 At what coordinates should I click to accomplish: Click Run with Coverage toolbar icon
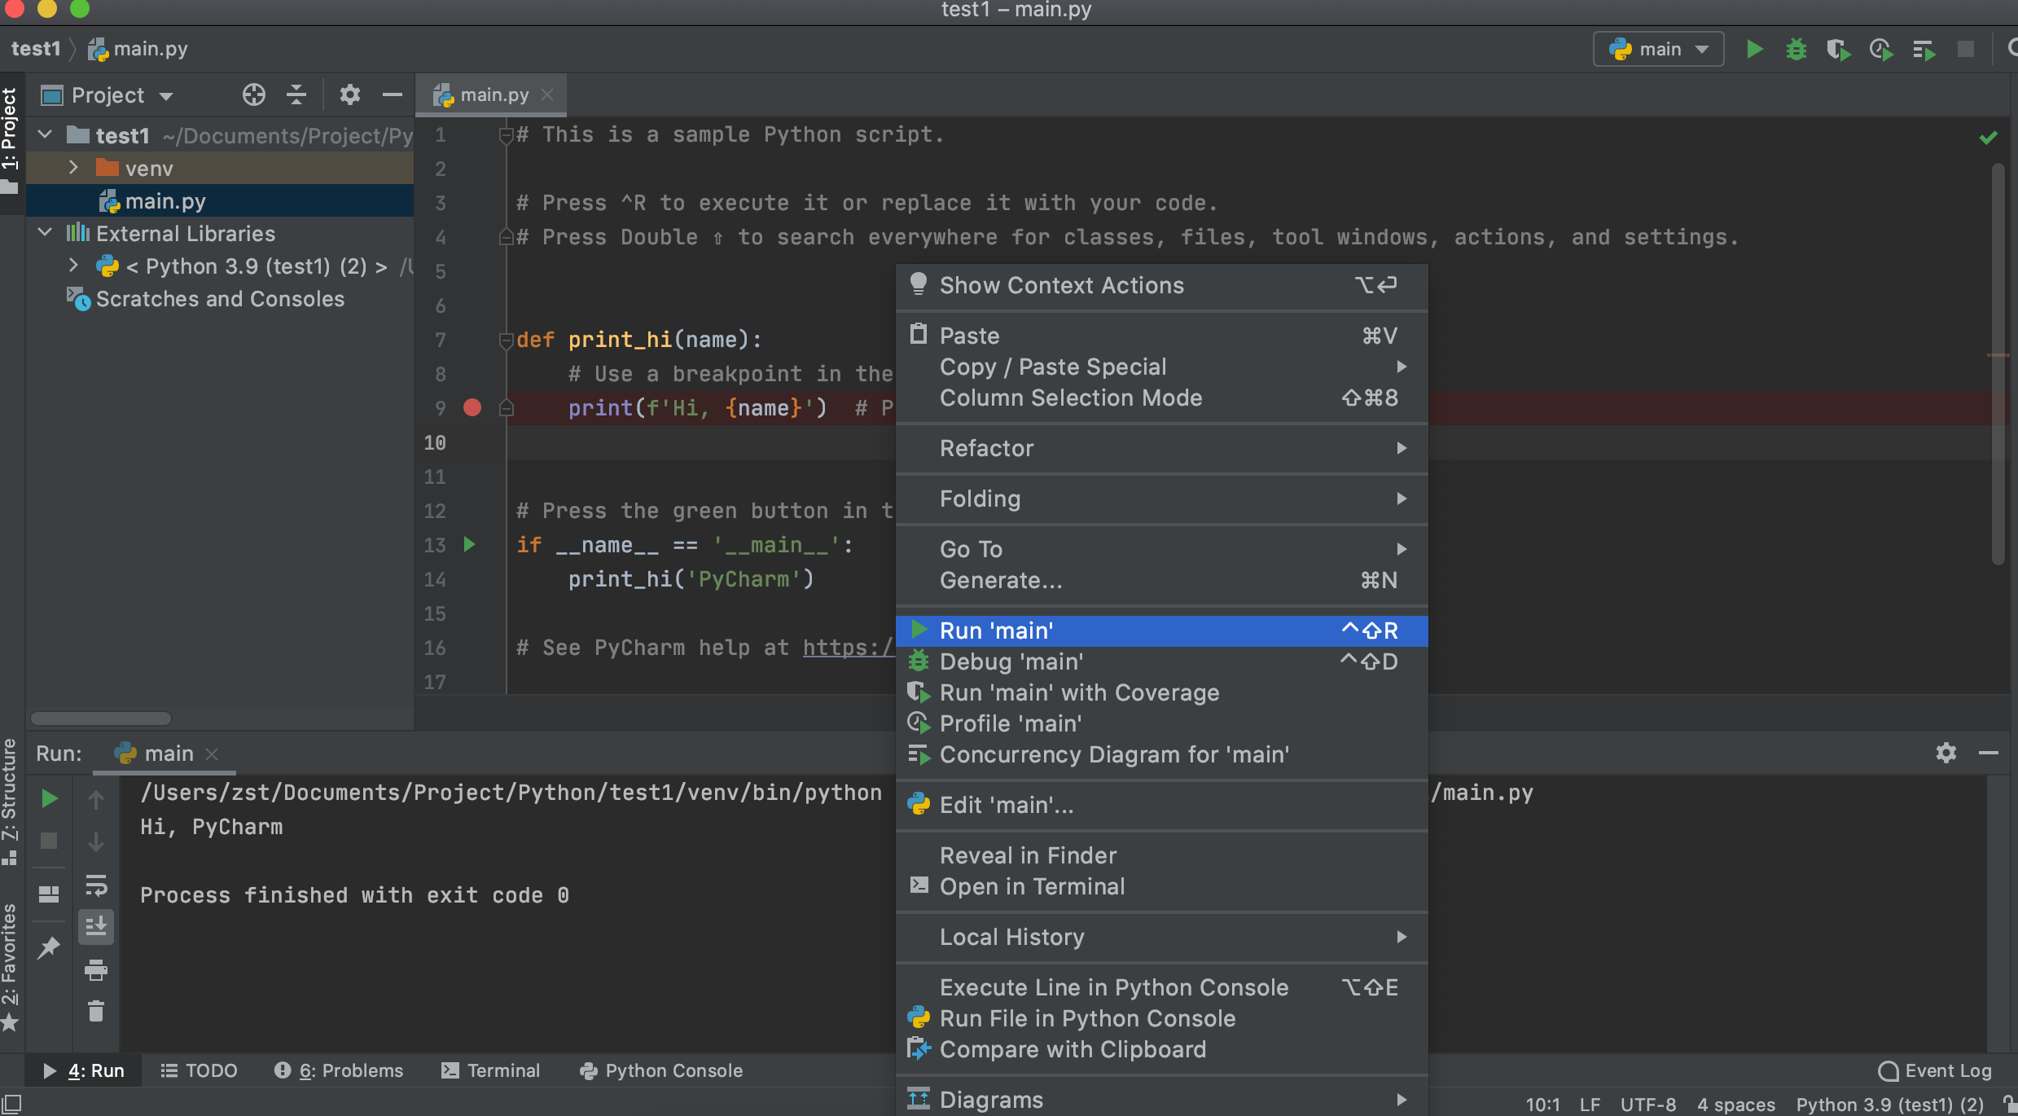tap(1838, 50)
